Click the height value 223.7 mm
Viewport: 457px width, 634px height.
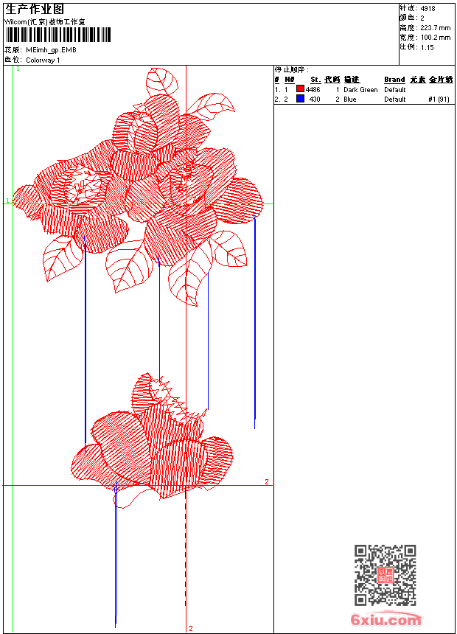[435, 27]
